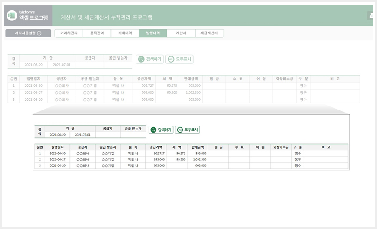
Task: Click 902,727 supply amount in enlarged inset
Action: click(x=156, y=153)
